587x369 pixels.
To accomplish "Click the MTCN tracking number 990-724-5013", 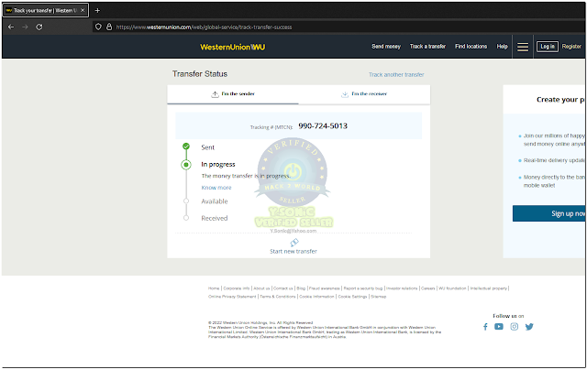I will click(x=323, y=126).
